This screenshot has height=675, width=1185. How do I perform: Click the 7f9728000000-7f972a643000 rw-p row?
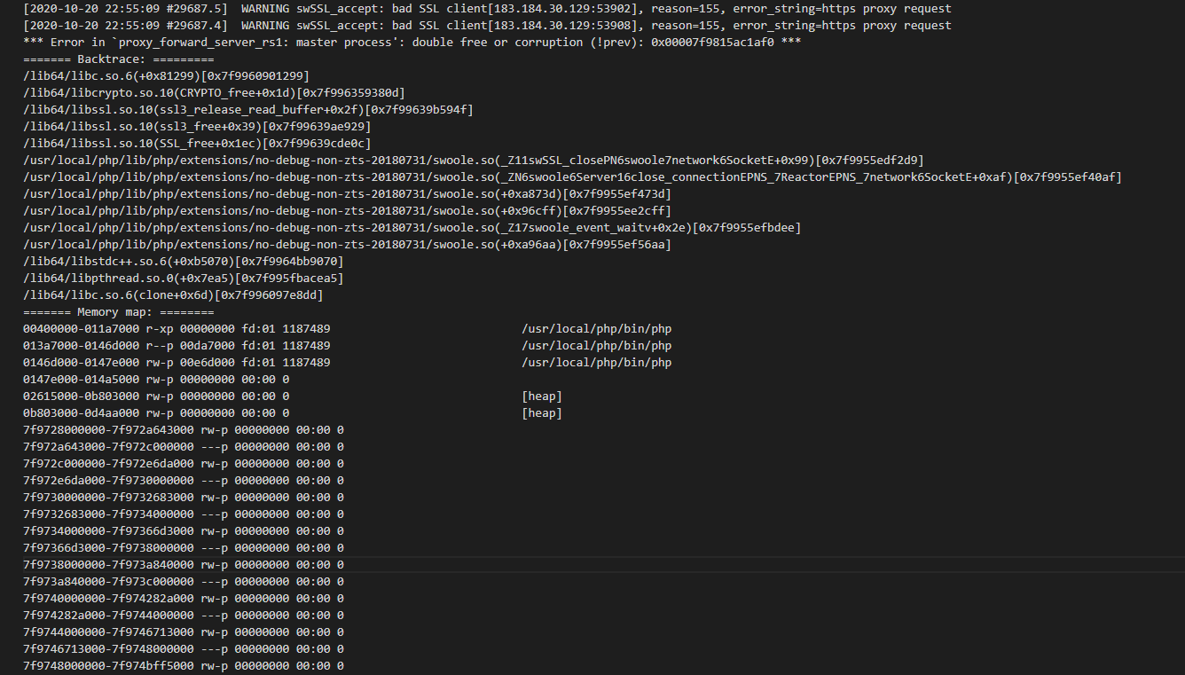click(184, 430)
